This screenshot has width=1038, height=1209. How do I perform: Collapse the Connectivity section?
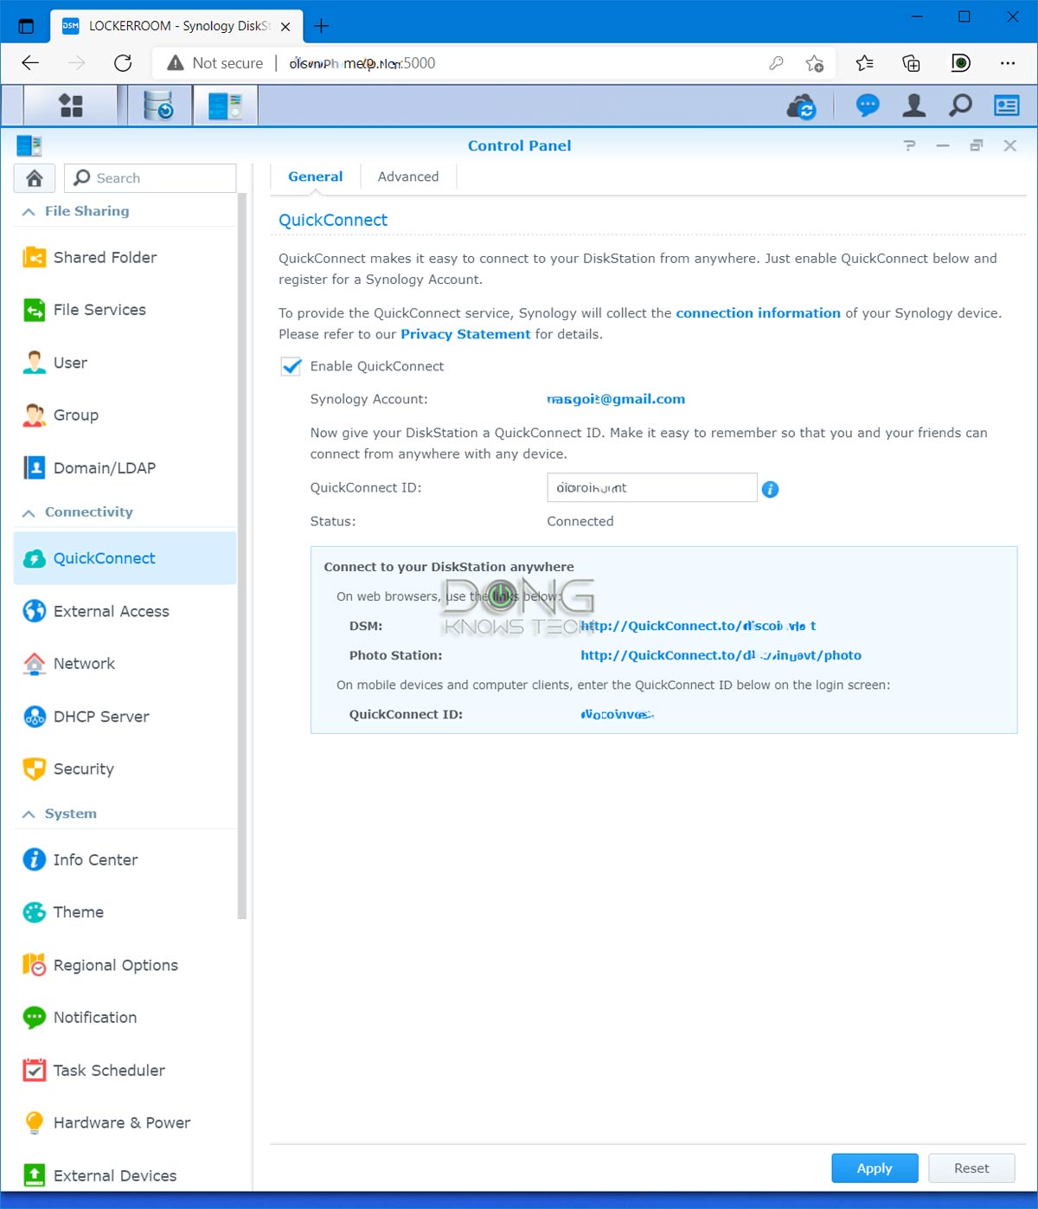[29, 512]
